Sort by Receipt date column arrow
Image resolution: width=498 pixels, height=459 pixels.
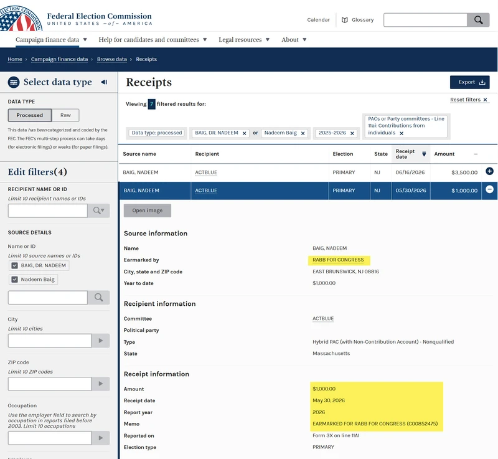coord(424,154)
